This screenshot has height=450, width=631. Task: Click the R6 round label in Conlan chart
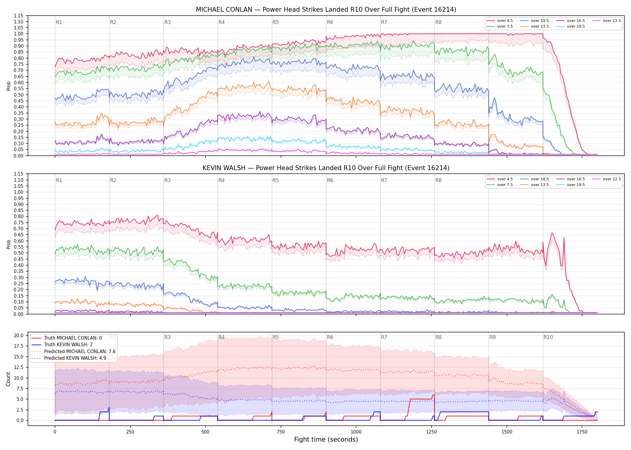click(330, 22)
